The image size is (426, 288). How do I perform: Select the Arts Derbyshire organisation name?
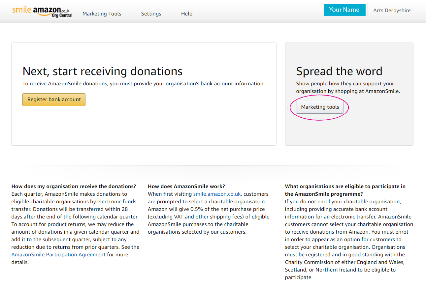click(392, 10)
